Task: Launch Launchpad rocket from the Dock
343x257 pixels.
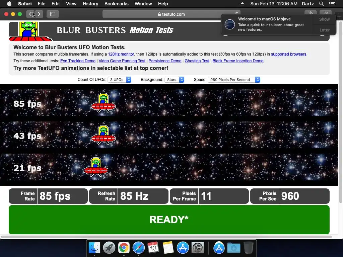Action: coord(109,248)
